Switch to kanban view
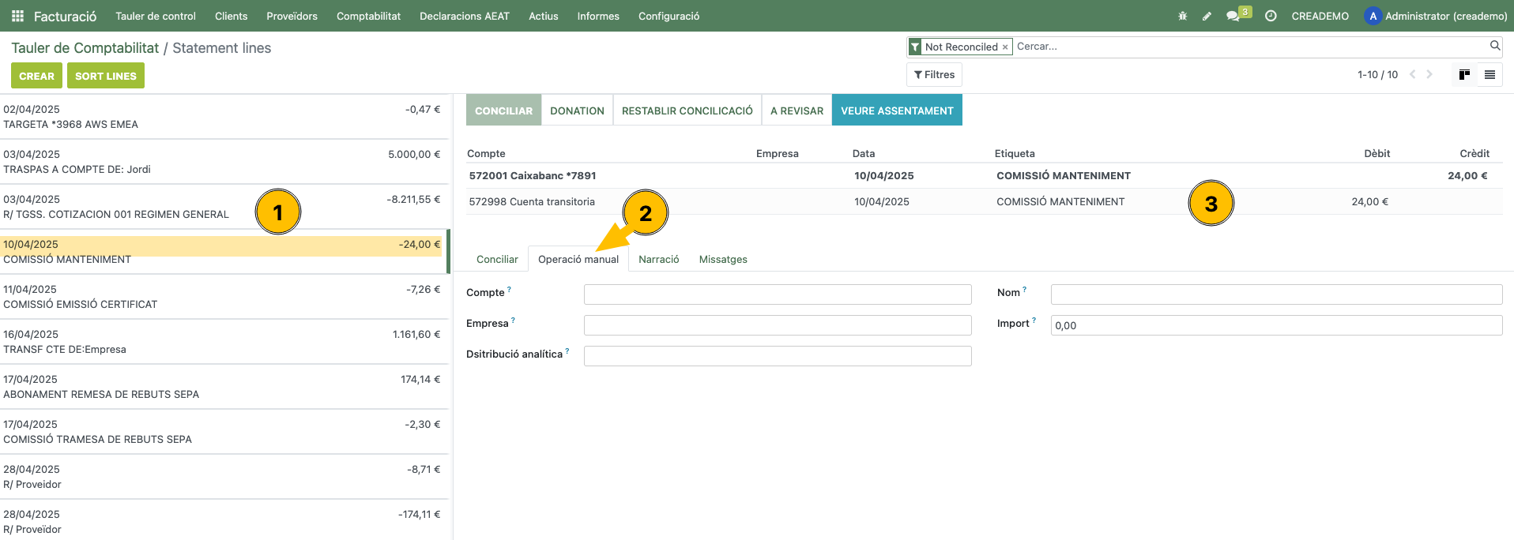1514x540 pixels. (1464, 75)
